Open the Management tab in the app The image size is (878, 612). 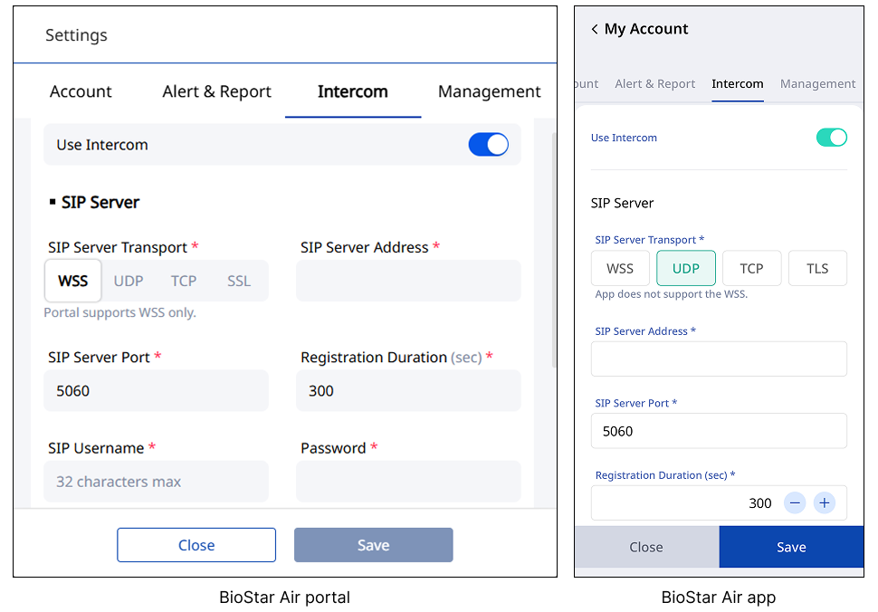tap(817, 84)
